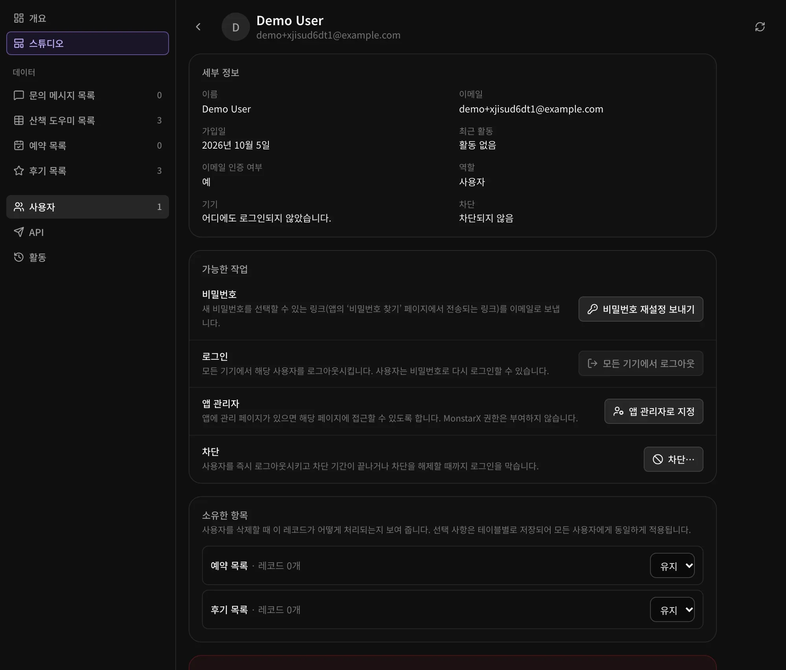Viewport: 786px width, 670px height.
Task: Click 모든 기기에서 로그아웃 button
Action: click(x=641, y=363)
